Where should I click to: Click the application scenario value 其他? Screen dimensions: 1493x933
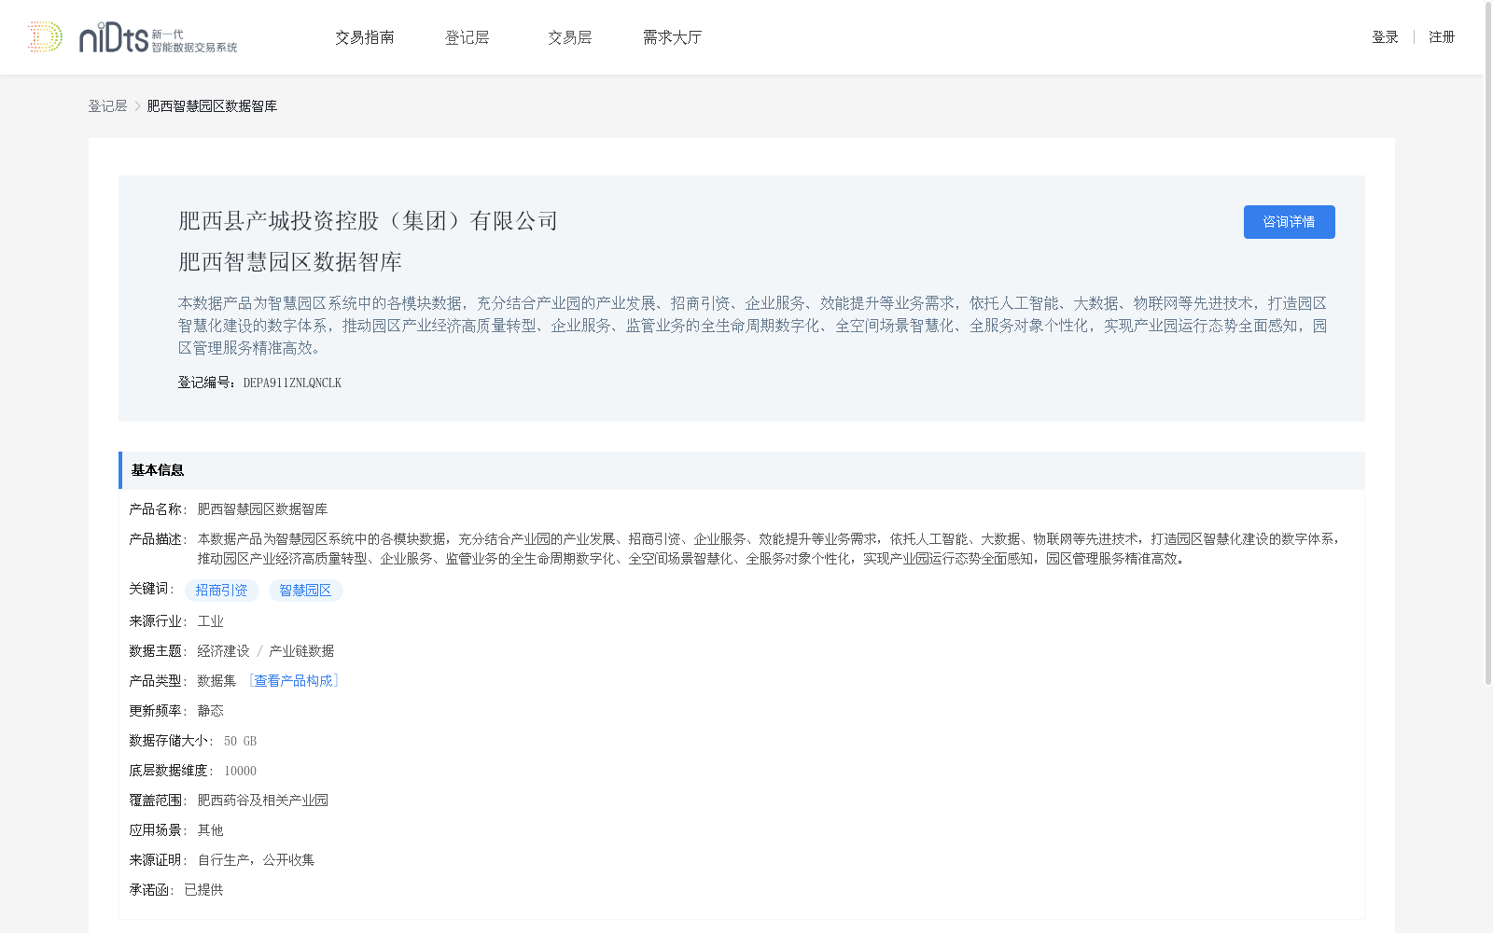pyautogui.click(x=210, y=830)
